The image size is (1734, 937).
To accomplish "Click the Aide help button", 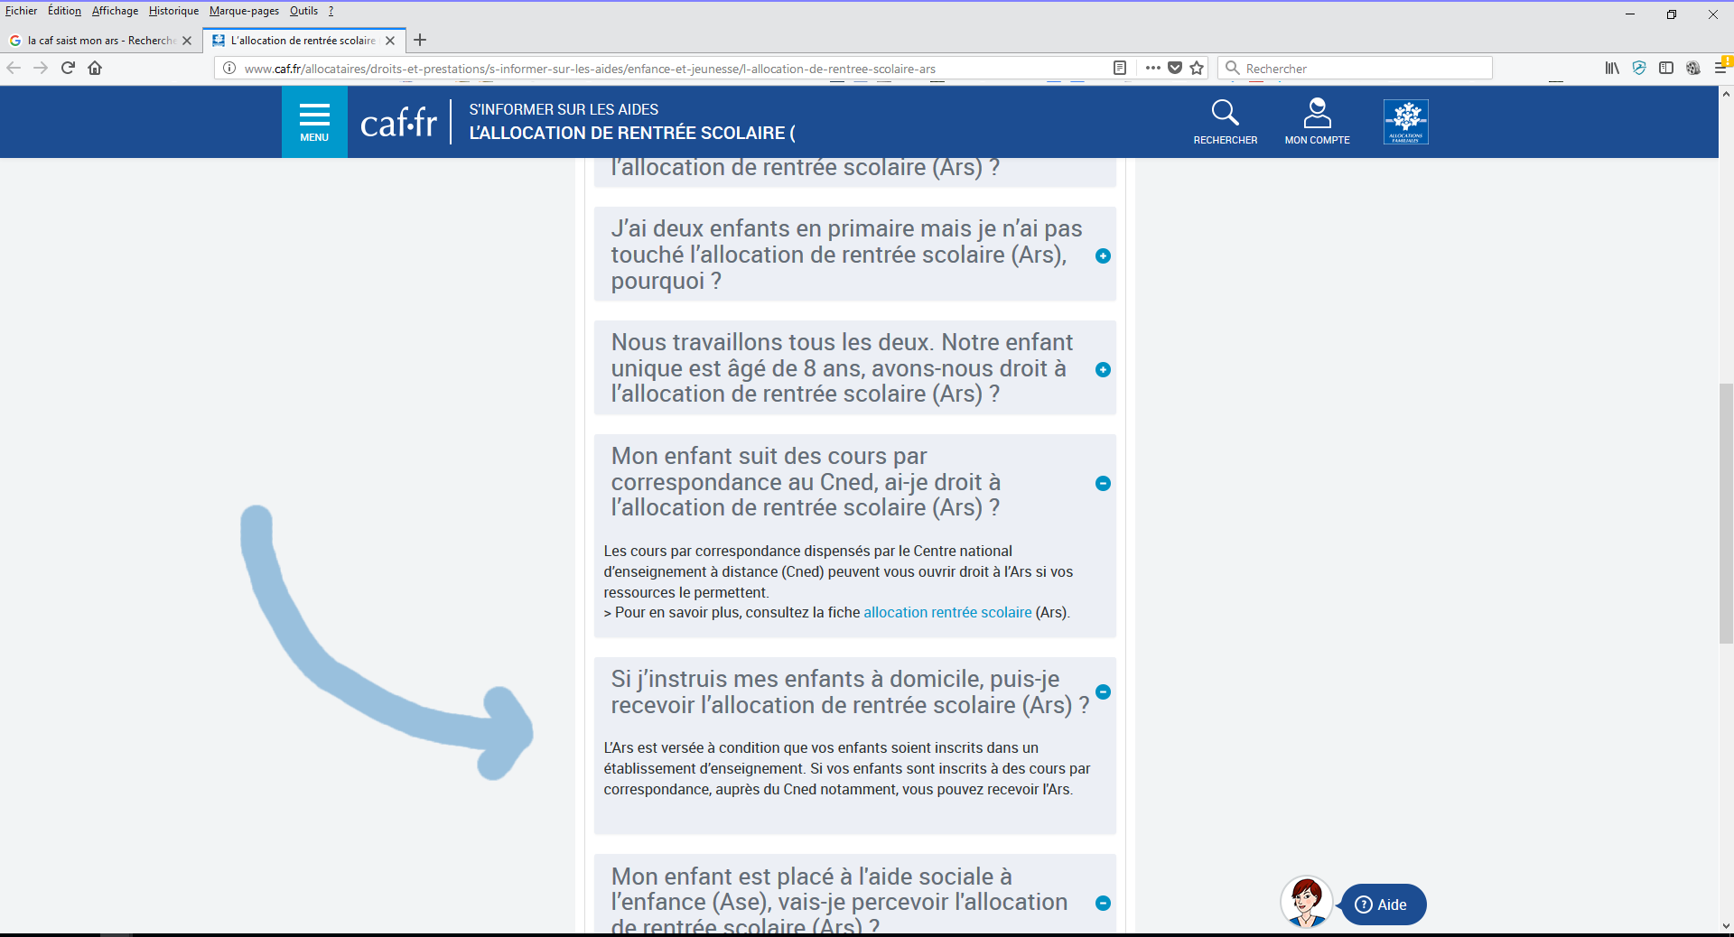I will pyautogui.click(x=1383, y=905).
